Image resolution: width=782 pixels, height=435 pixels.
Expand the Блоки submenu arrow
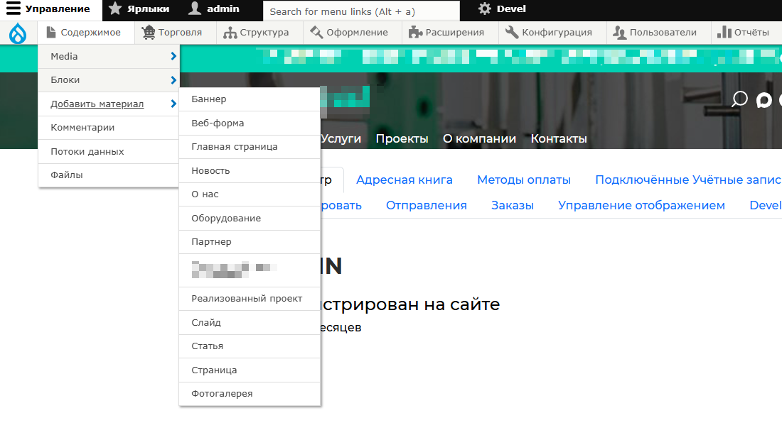[172, 79]
